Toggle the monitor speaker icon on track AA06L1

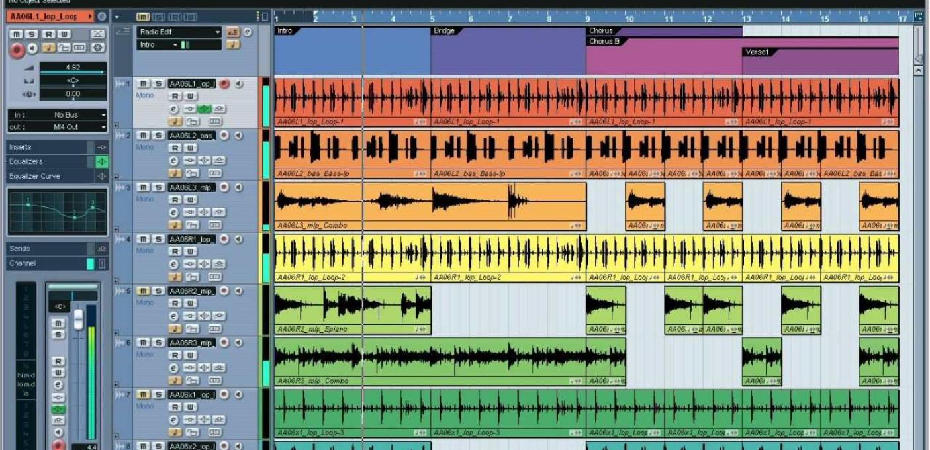(x=240, y=83)
